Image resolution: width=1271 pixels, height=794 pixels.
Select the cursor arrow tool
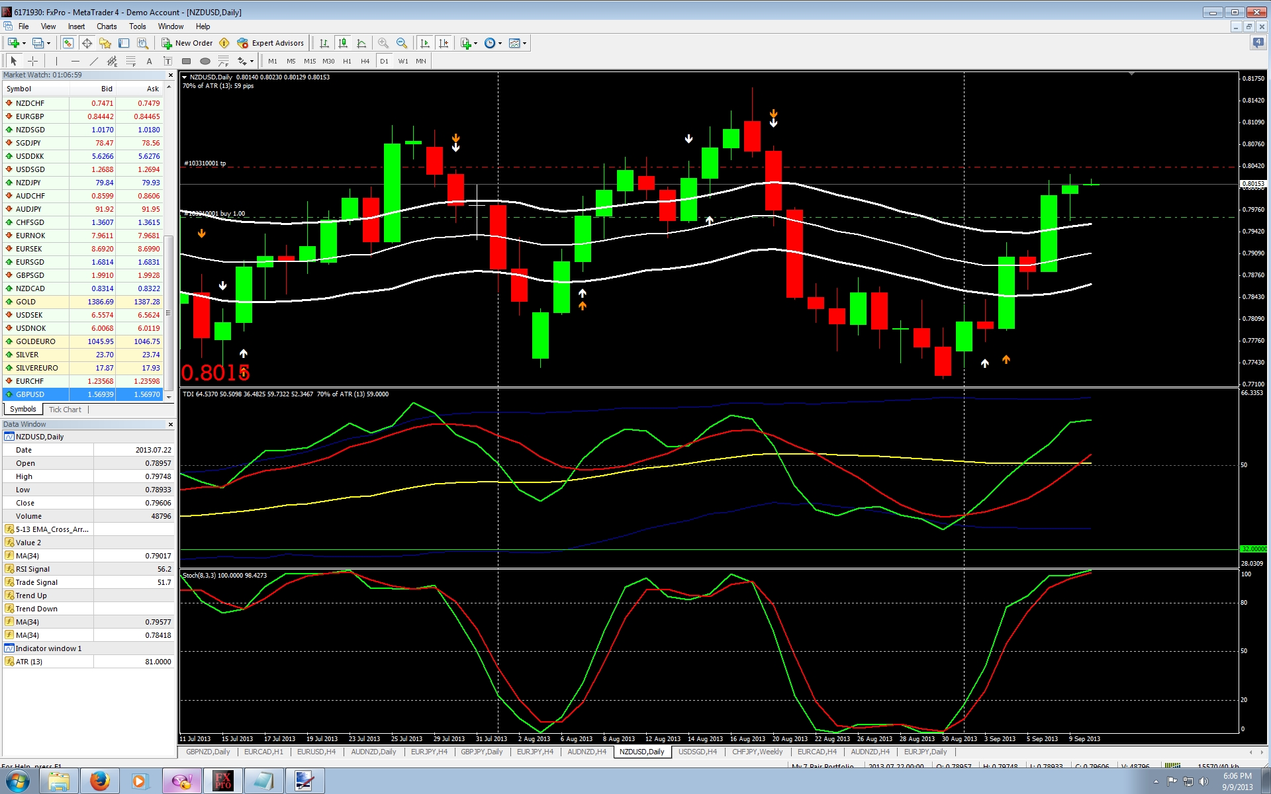tap(14, 61)
